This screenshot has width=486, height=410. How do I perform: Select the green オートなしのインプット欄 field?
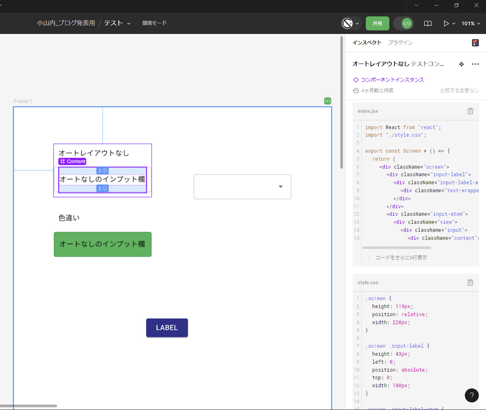click(102, 244)
